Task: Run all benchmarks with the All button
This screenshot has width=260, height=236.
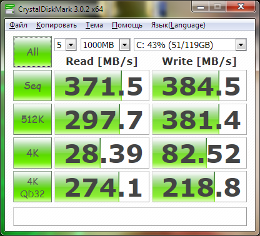Action: click(32, 52)
